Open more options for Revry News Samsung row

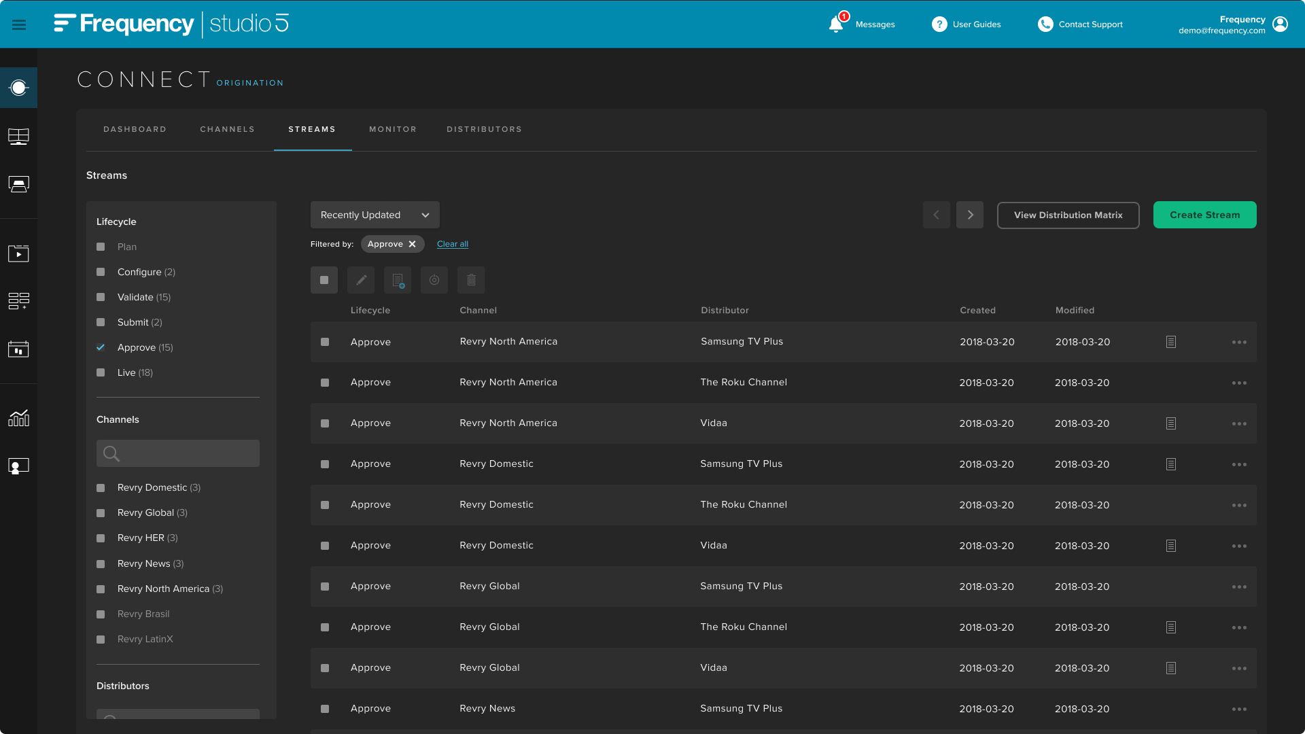pyautogui.click(x=1239, y=709)
